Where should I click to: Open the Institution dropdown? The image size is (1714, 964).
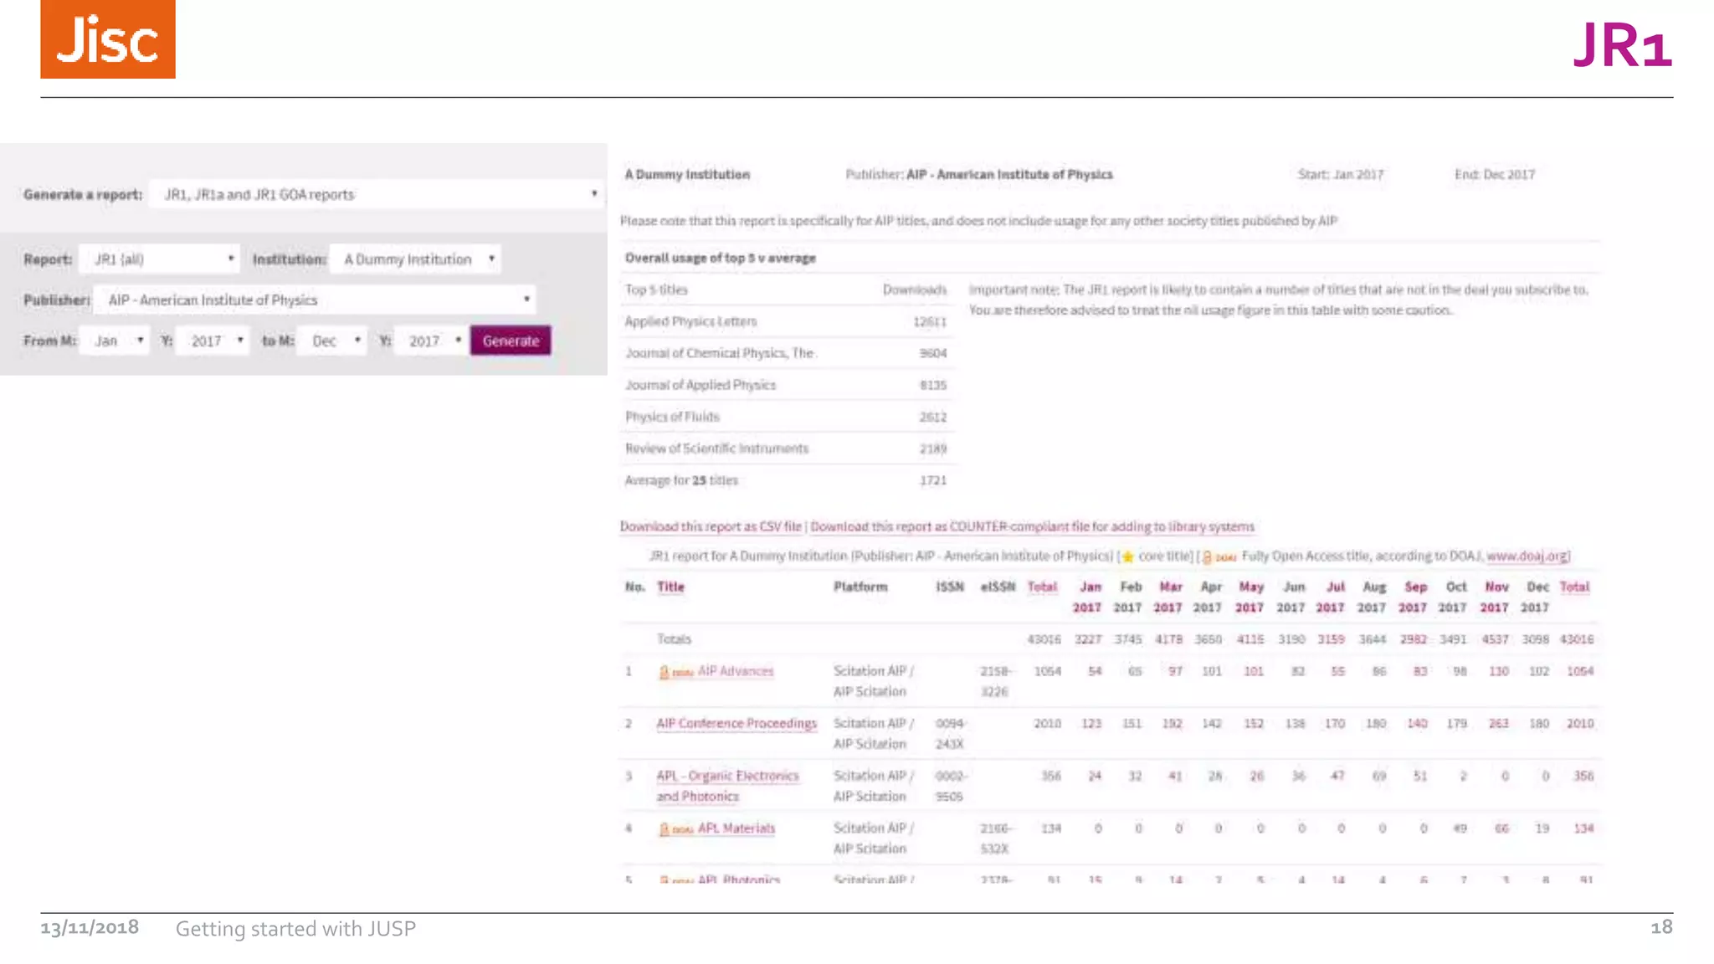coord(416,259)
